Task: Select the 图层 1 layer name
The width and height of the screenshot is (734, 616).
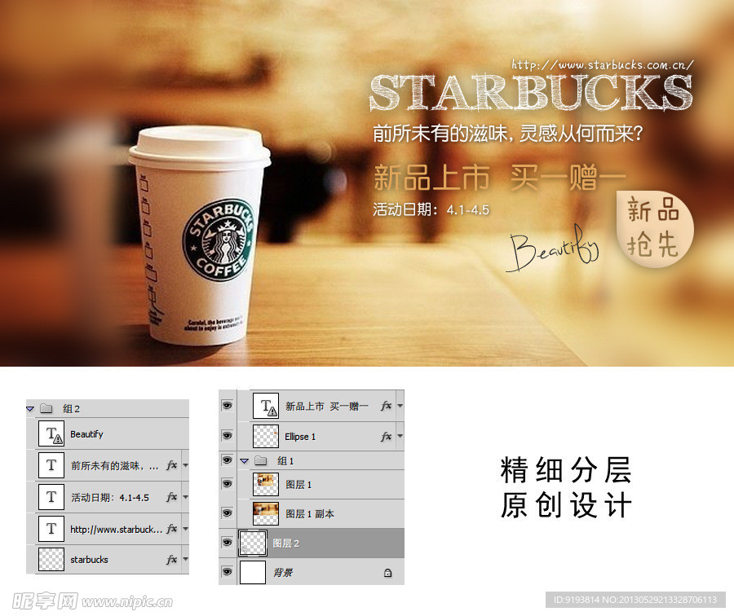Action: (x=298, y=485)
